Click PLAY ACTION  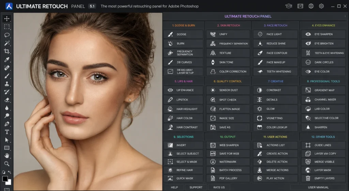click(x=275, y=178)
